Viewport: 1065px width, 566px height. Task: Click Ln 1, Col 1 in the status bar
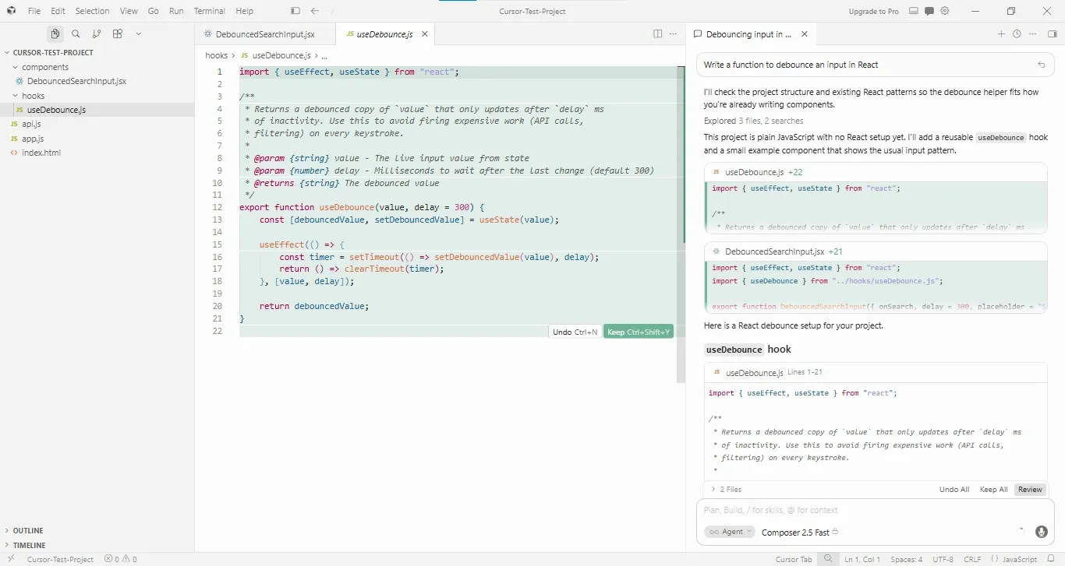click(862, 559)
